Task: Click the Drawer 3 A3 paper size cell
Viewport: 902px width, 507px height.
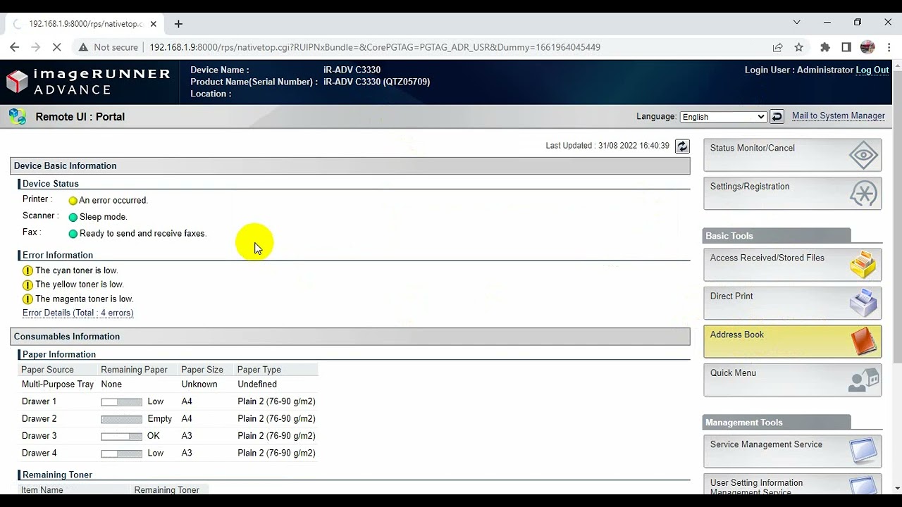Action: pos(187,436)
